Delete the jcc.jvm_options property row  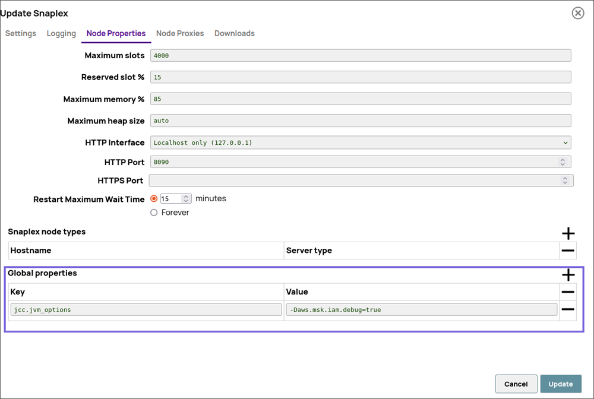[x=568, y=309]
